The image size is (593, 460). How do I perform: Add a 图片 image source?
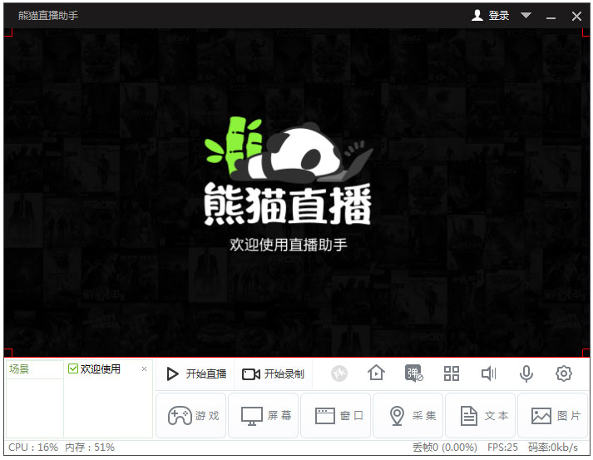[x=553, y=416]
